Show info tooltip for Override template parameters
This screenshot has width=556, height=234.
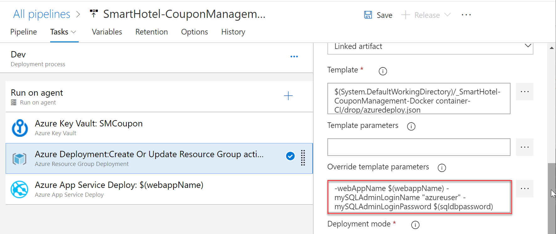(x=442, y=168)
